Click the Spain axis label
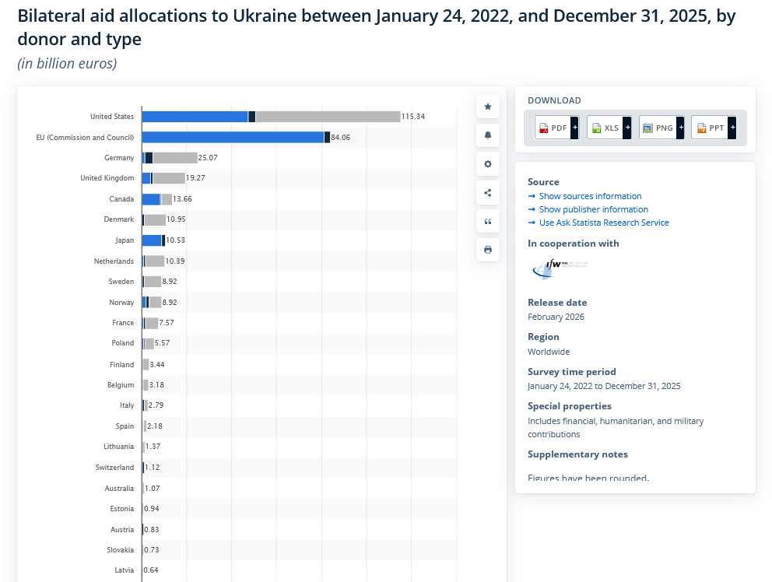 click(x=125, y=426)
